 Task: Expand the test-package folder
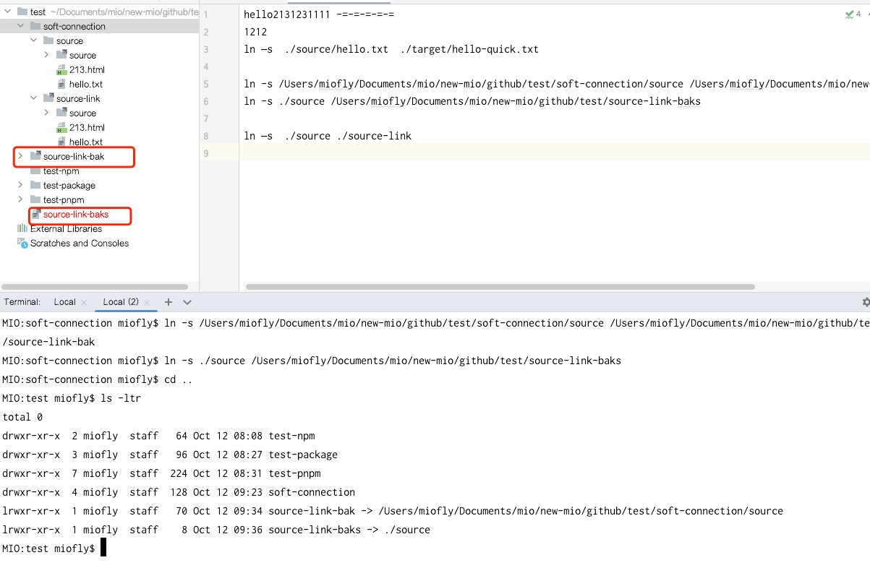(x=20, y=185)
